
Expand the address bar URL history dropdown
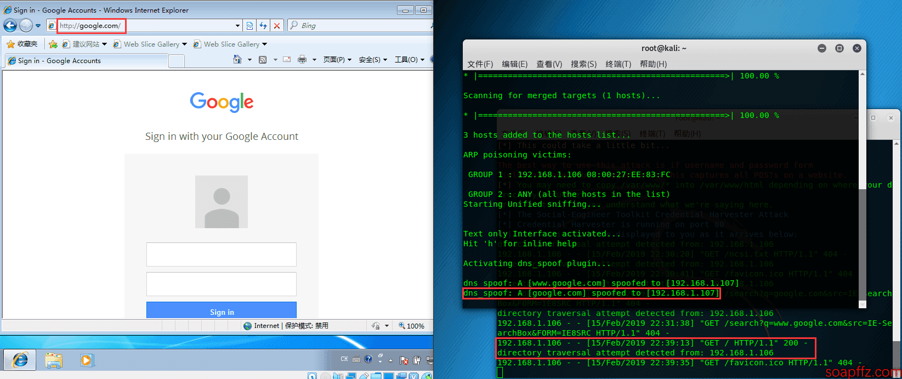pos(237,26)
